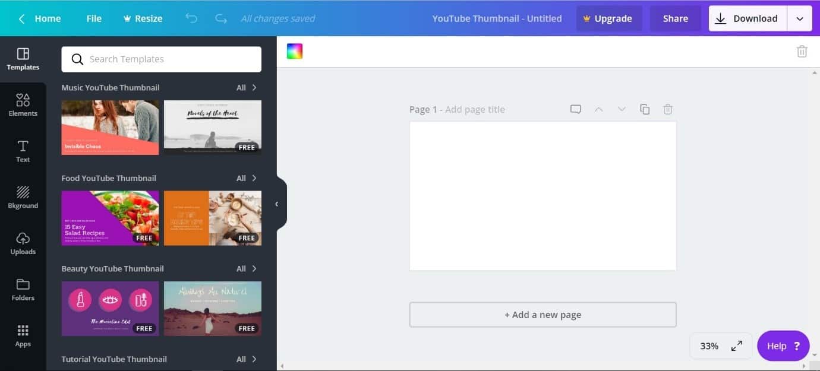Open the Uploads sidebar tab
820x371 pixels.
pyautogui.click(x=23, y=243)
